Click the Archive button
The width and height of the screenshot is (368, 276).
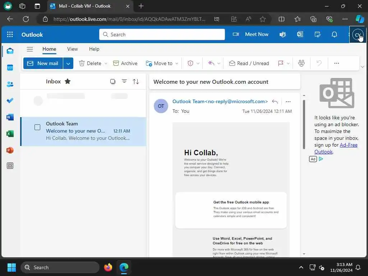point(125,63)
